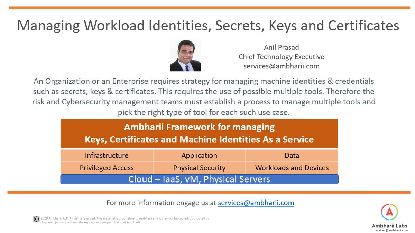
Task: Click the 'Ambharii Labs' label under logo
Action: point(389,226)
